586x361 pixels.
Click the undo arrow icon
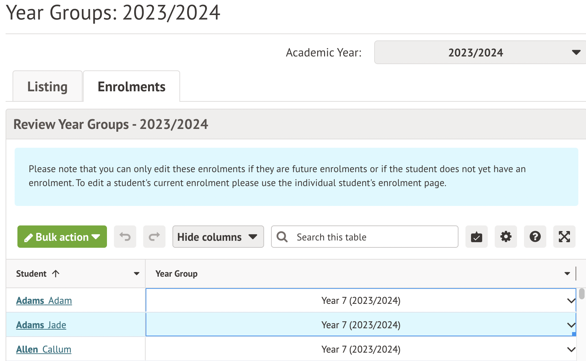tap(125, 237)
